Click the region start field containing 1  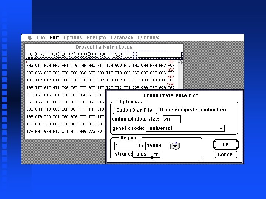tap(126, 146)
